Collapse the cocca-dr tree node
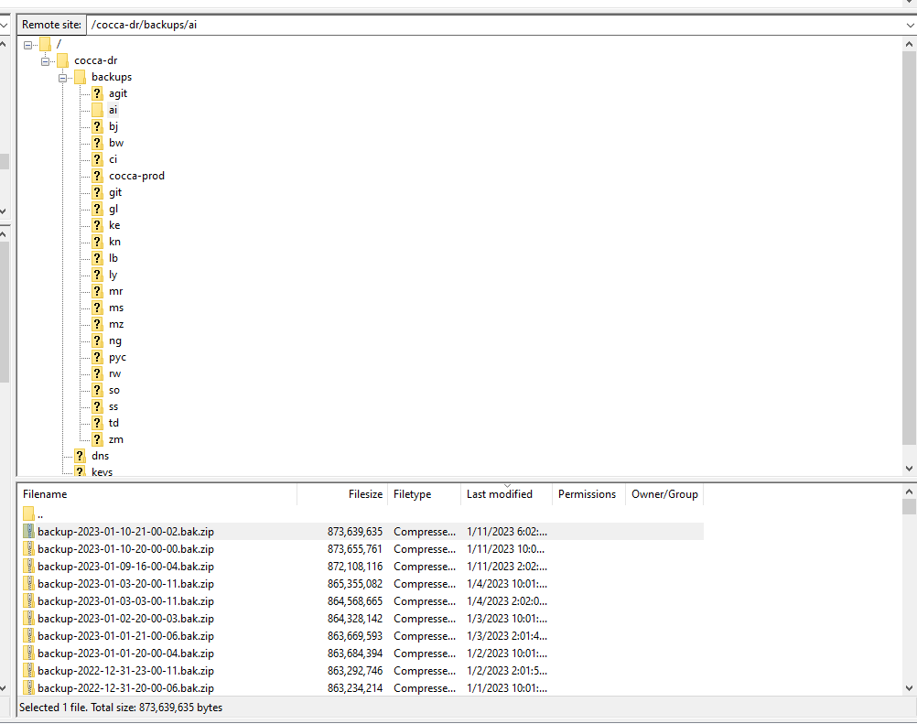 46,60
